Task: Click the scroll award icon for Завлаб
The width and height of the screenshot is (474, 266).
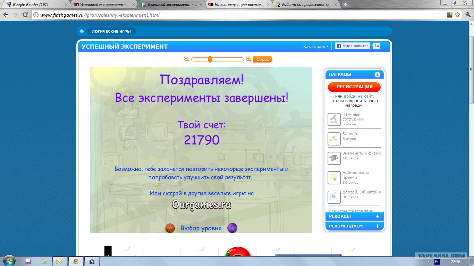Action: pos(334,139)
